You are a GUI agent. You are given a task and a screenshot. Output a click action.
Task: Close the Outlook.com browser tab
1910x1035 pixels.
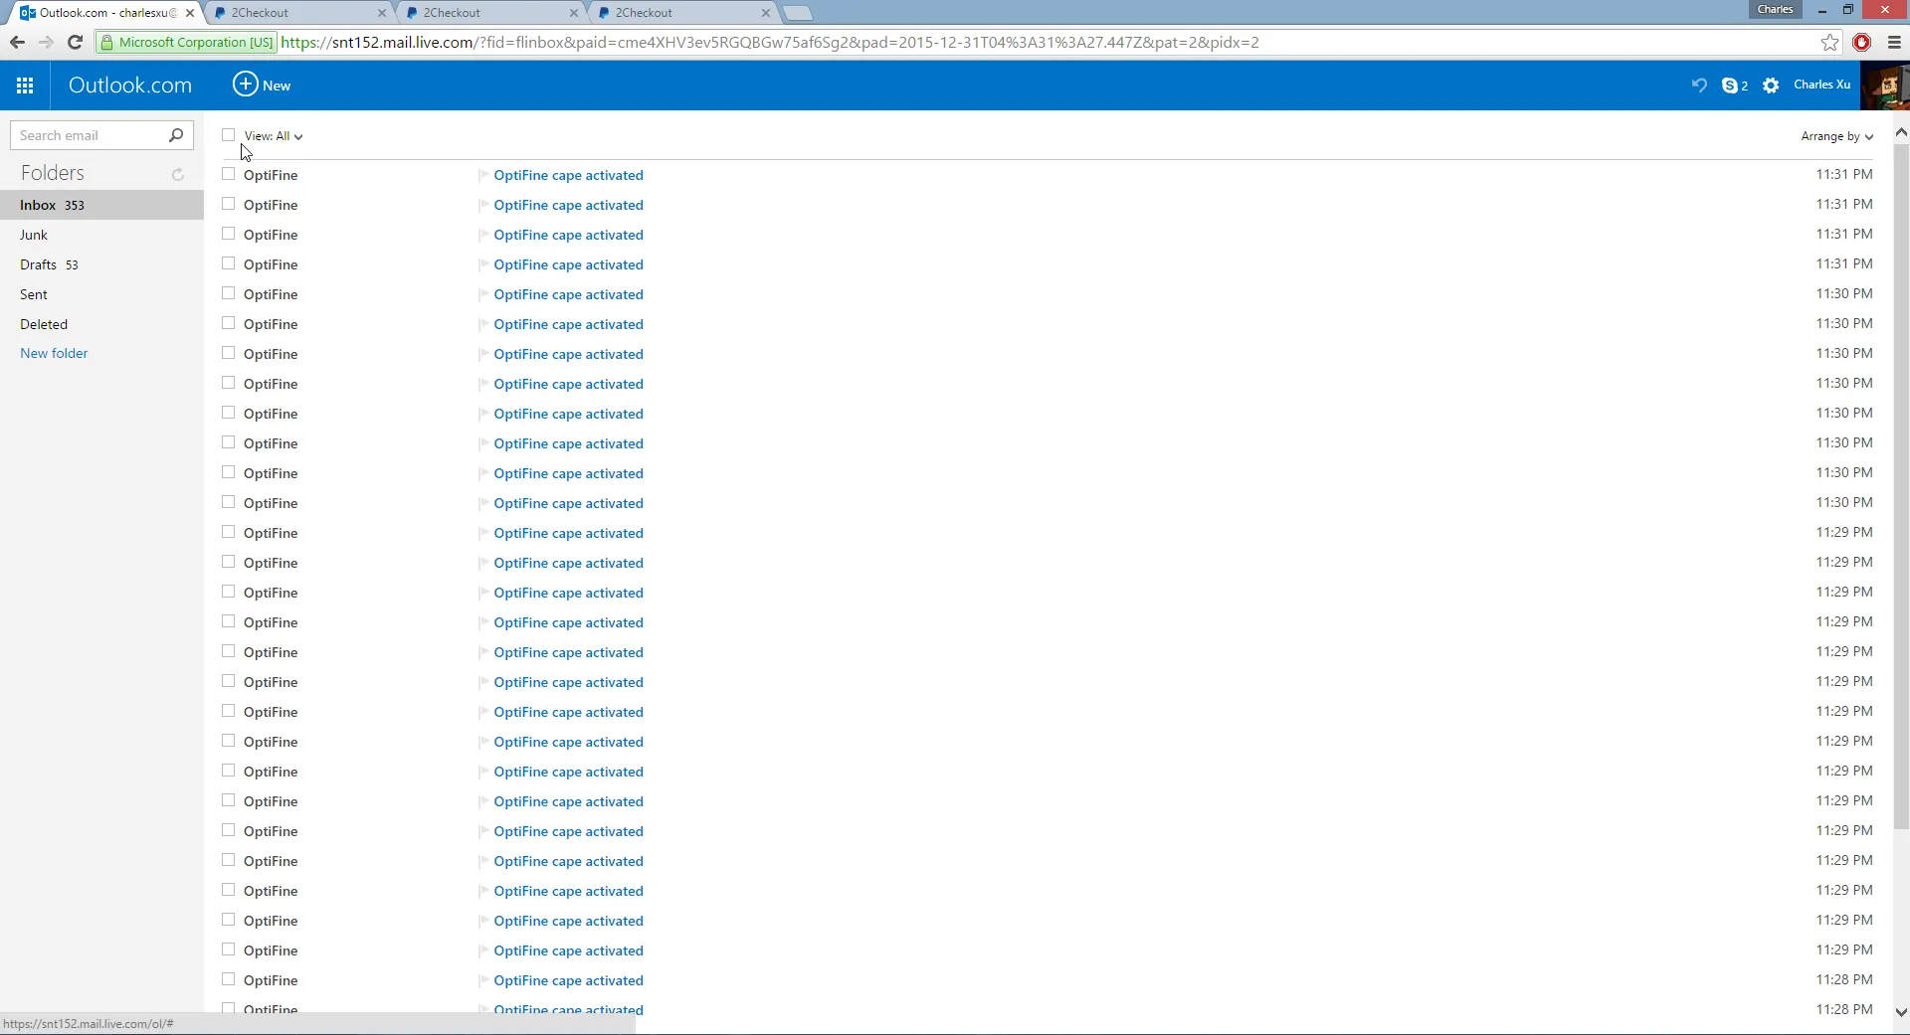point(190,13)
